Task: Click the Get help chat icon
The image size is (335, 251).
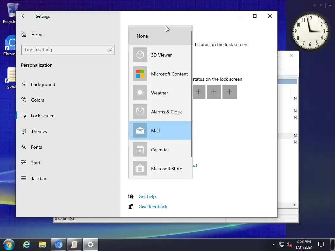Action: [x=131, y=196]
